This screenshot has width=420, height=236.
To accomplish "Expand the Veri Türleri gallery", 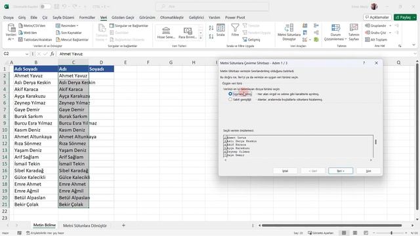I will [201, 38].
